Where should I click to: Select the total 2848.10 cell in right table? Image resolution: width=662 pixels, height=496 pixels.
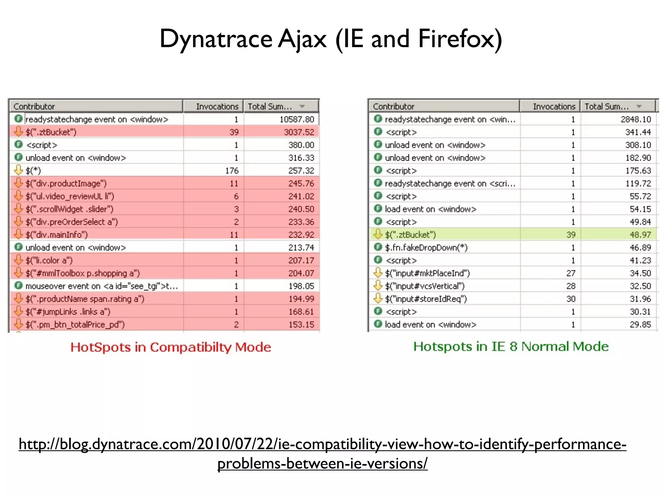coord(636,119)
